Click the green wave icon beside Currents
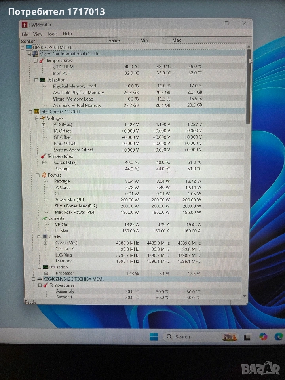The width and height of the screenshot is (285, 380). pyautogui.click(x=45, y=218)
